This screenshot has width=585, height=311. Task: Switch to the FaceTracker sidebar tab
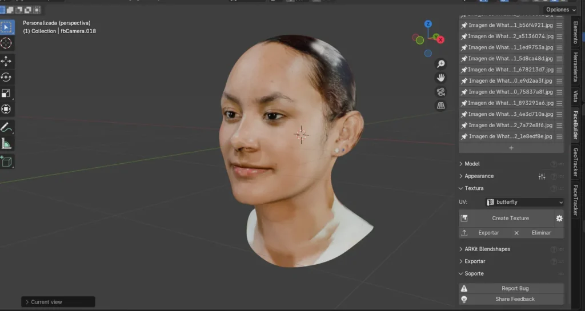click(x=575, y=200)
